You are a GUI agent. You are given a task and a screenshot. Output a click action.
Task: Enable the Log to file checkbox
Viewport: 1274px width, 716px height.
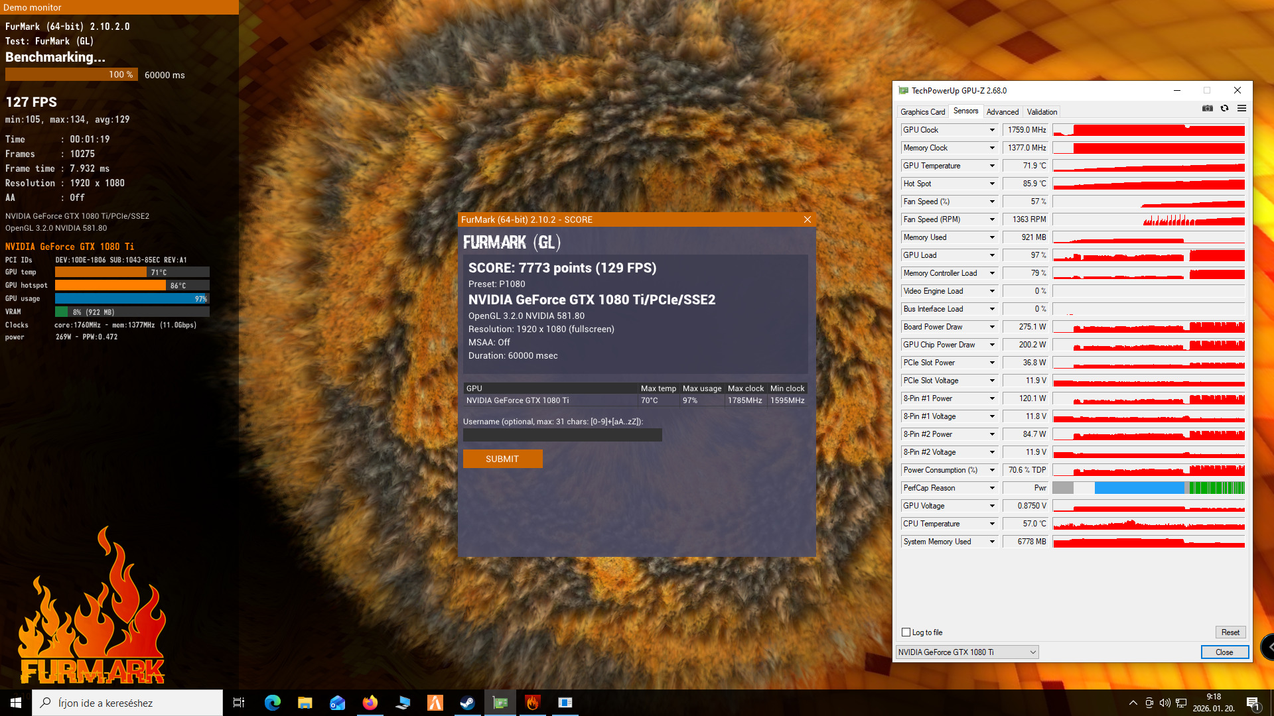pos(906,632)
